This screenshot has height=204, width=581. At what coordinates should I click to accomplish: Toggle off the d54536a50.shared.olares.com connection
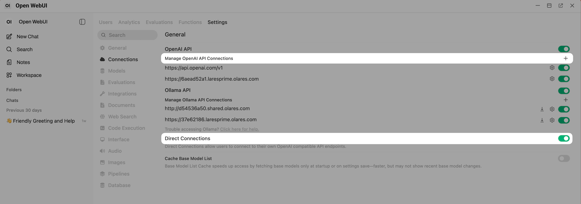564,109
